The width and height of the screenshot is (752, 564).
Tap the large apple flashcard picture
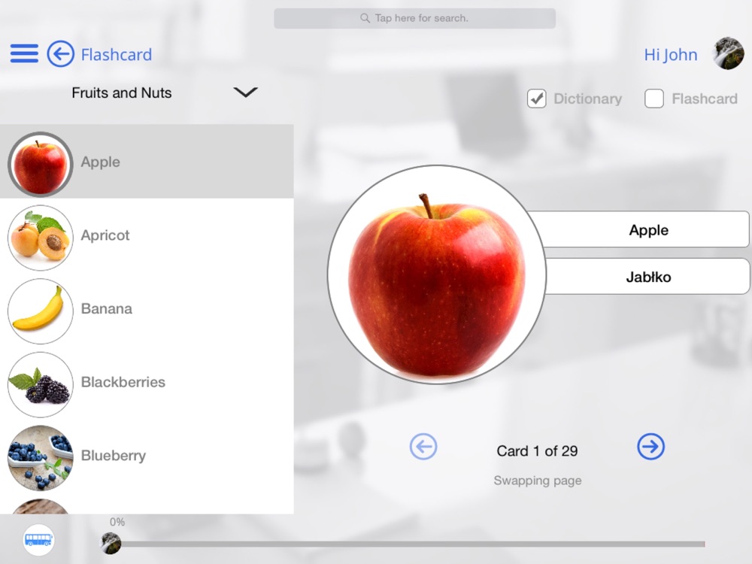(x=436, y=274)
